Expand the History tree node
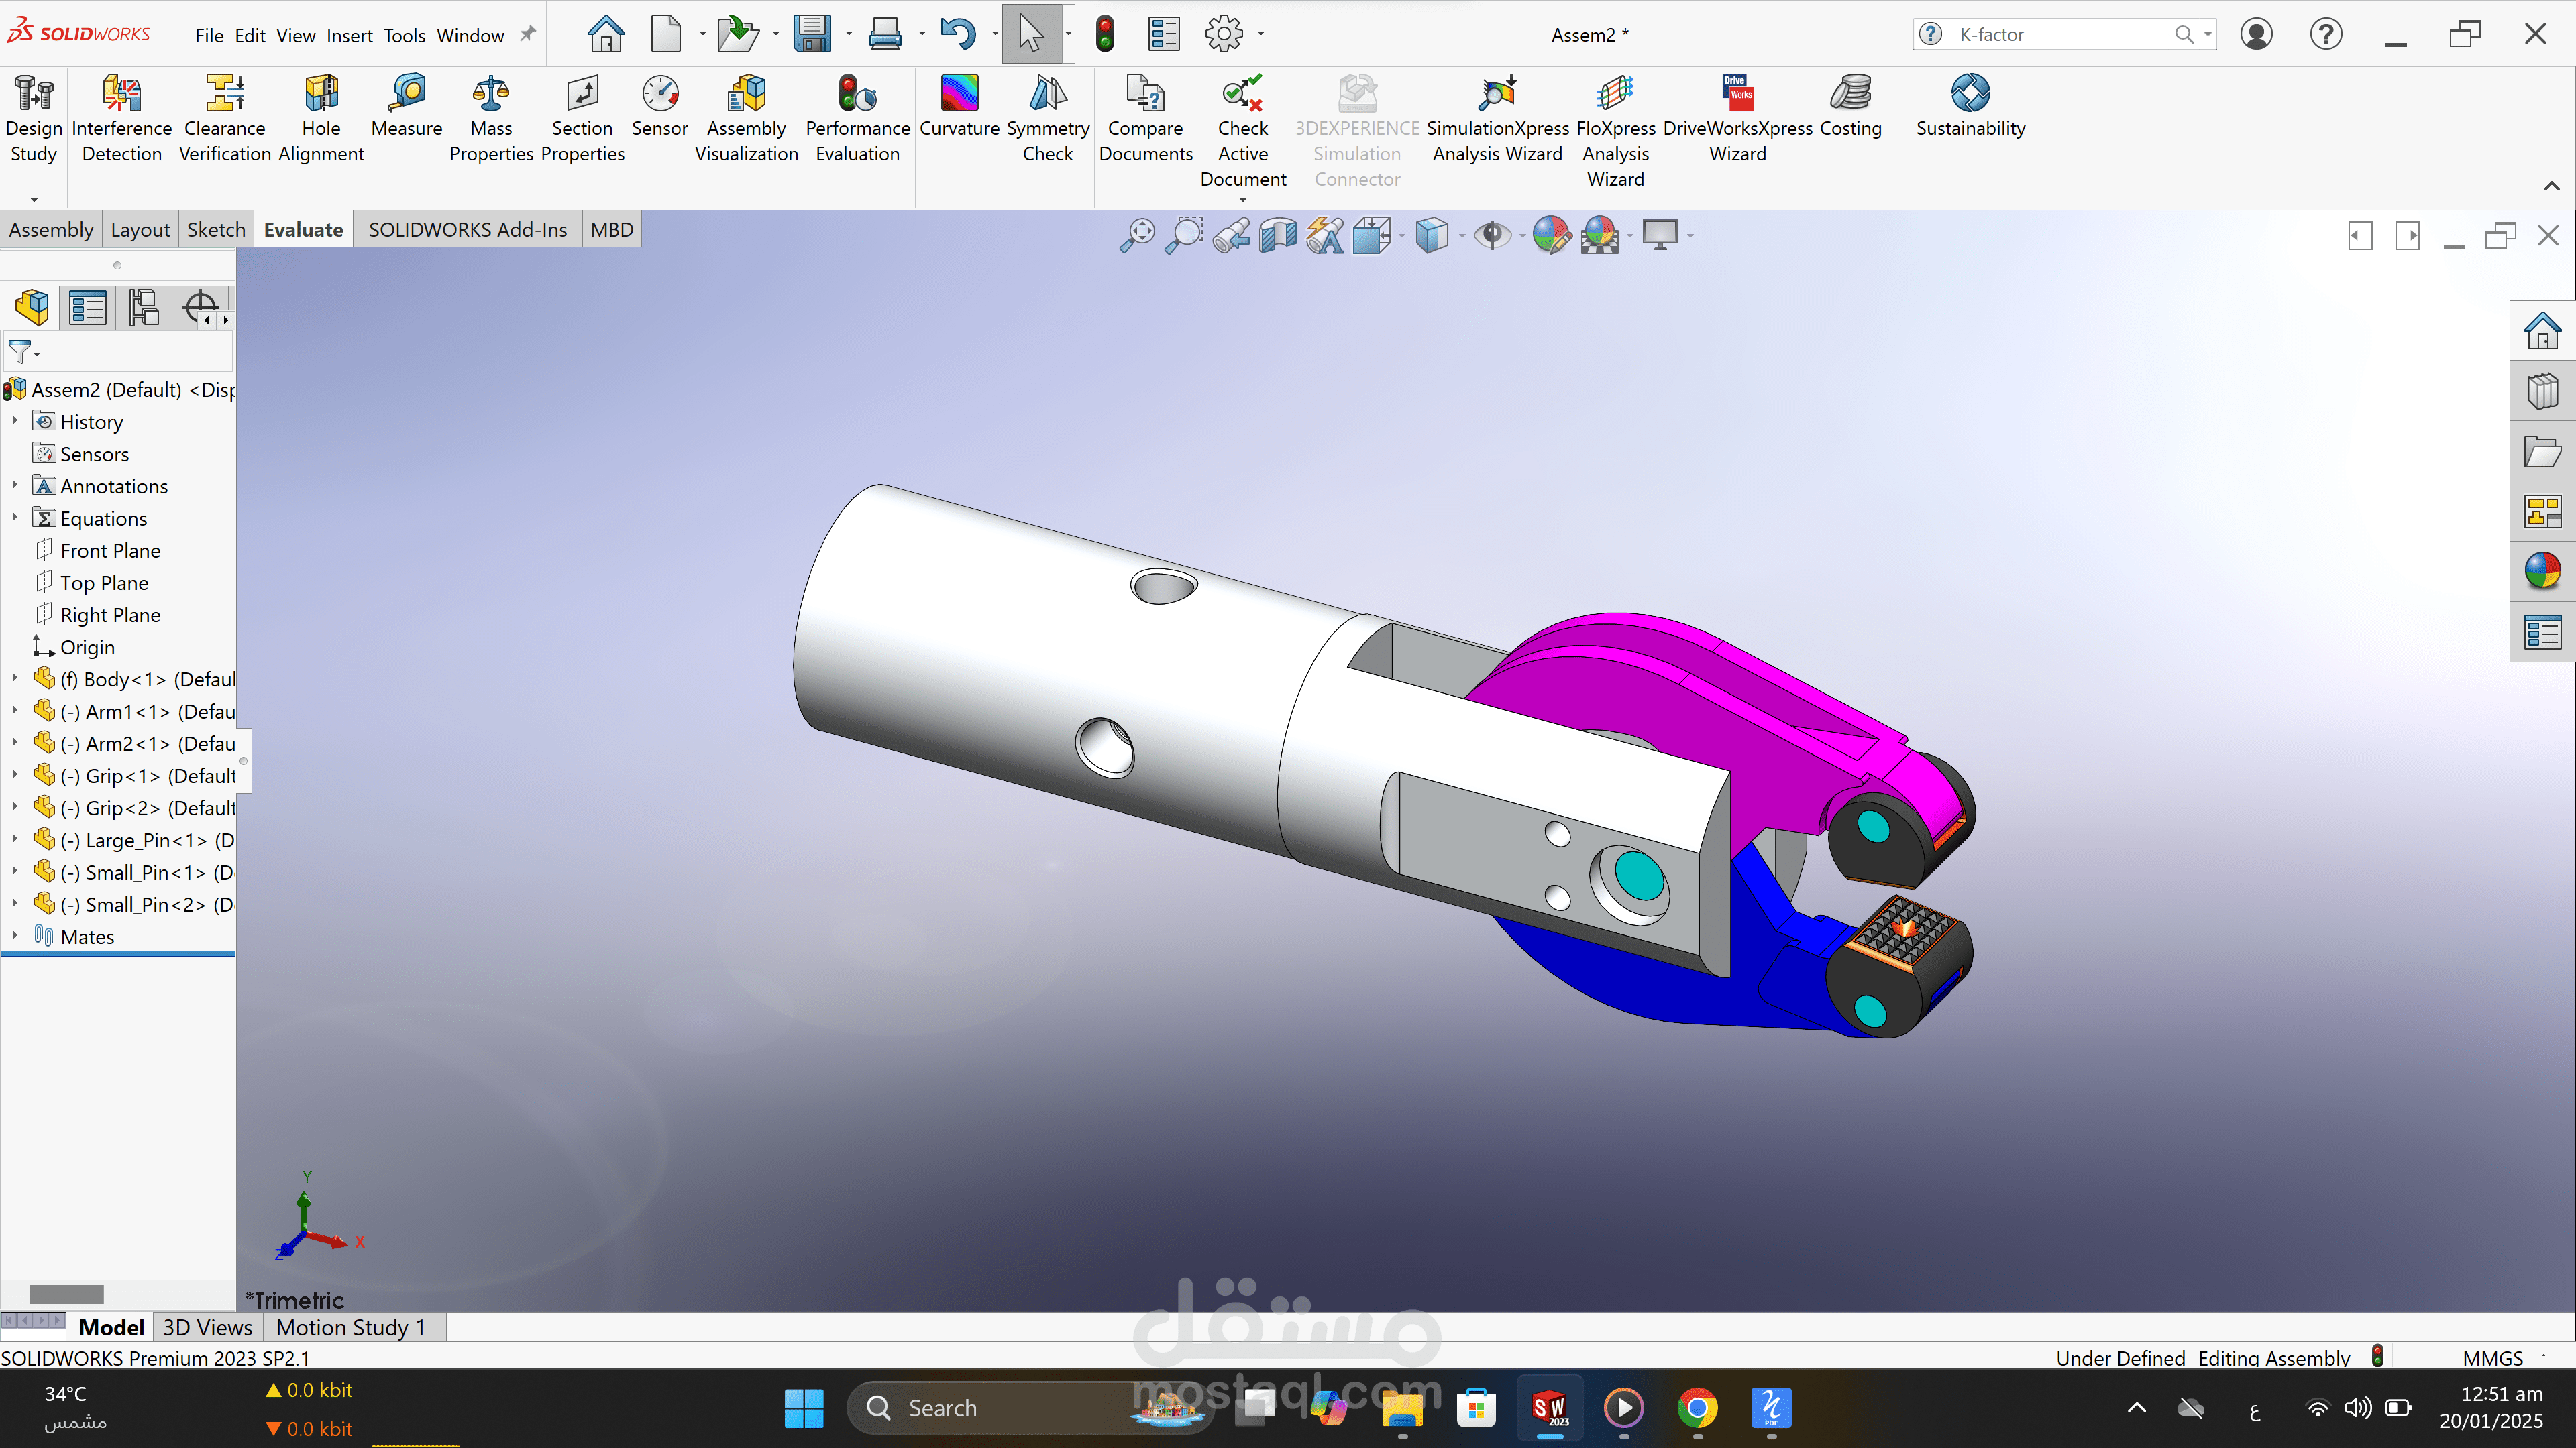2576x1448 pixels. (15, 422)
